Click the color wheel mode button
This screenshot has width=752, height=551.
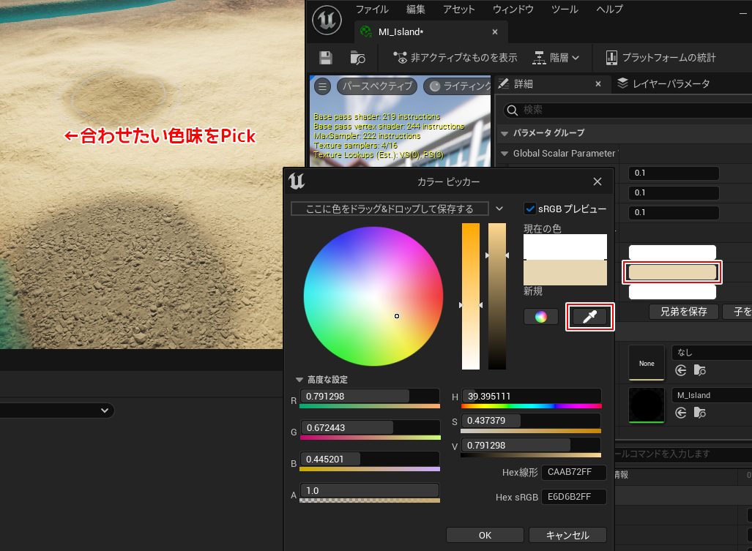540,317
